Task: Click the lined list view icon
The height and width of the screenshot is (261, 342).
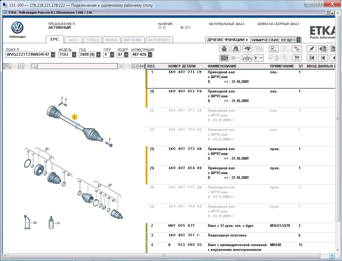Action: tap(224, 58)
